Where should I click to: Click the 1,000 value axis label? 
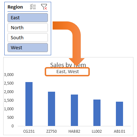tap(9, 109)
